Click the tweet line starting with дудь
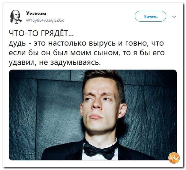The height and width of the screenshot is (170, 186). [x=86, y=43]
